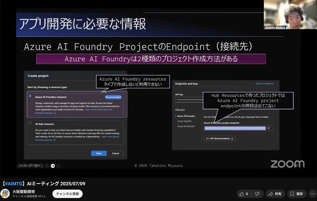Click the slideshow camera icon
317x201 pixels.
pyautogui.click(x=53, y=166)
